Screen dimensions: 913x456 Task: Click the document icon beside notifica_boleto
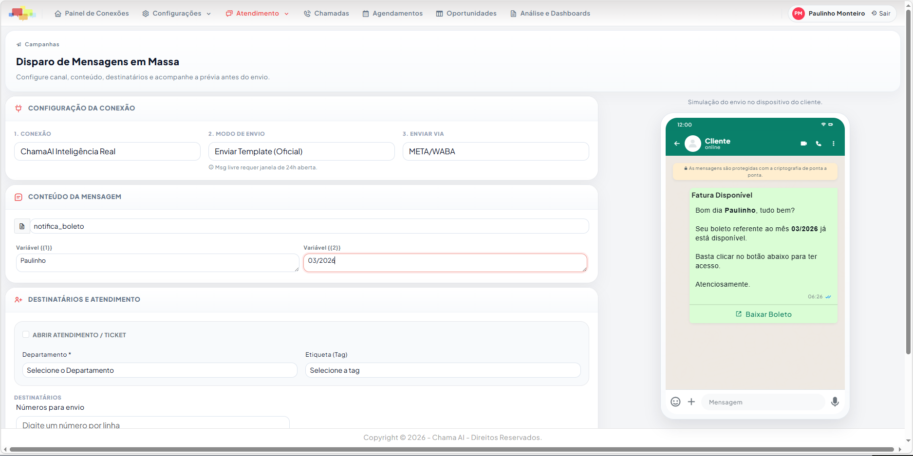coord(22,226)
